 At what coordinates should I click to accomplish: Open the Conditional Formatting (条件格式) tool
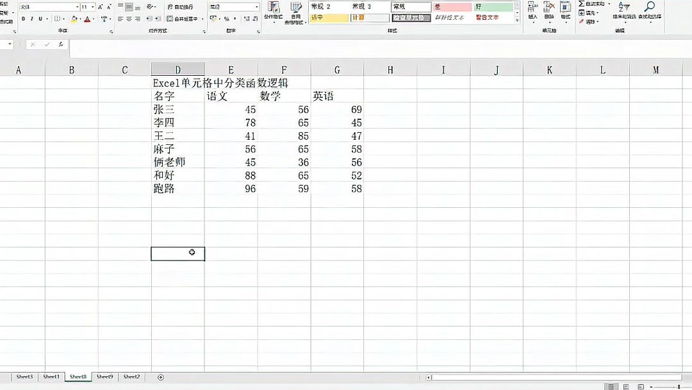point(274,12)
